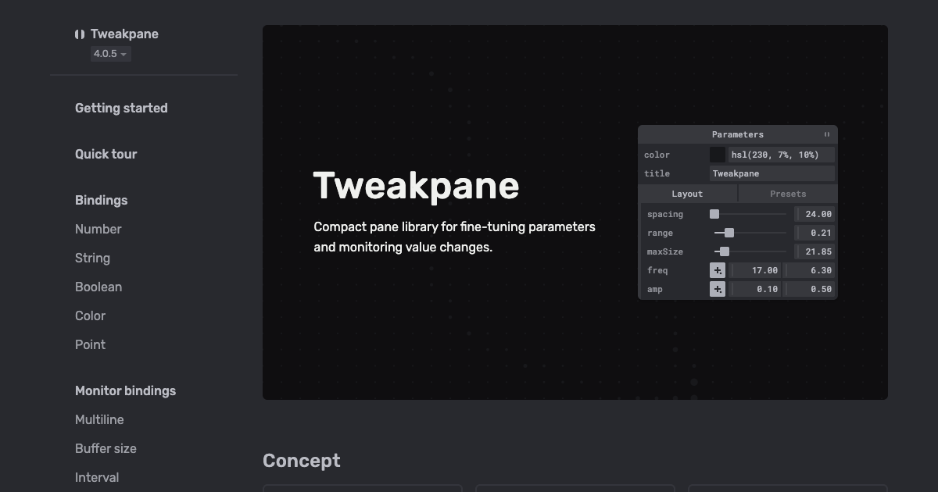The height and width of the screenshot is (492, 938).
Task: Open the Getting started page
Action: (x=121, y=109)
